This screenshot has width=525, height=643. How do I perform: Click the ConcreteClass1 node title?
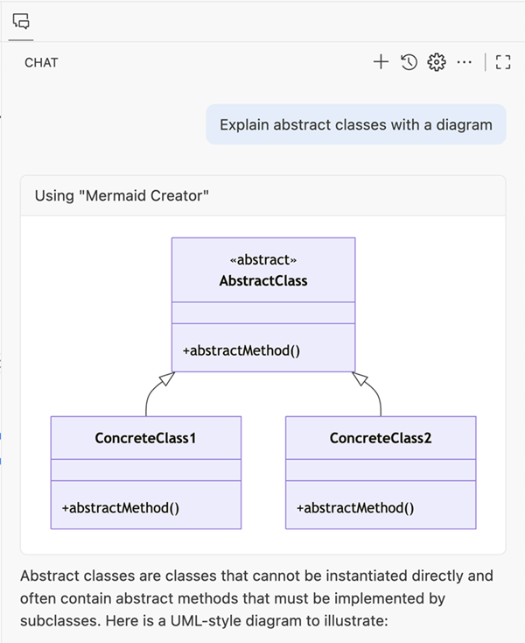click(x=145, y=437)
